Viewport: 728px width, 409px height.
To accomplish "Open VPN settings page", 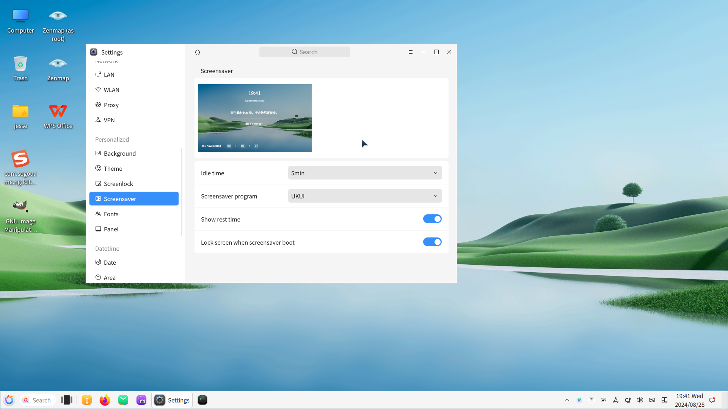I will (x=134, y=120).
